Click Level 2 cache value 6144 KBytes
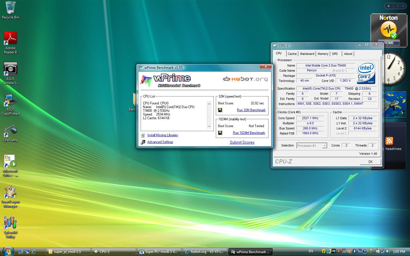The image size is (410, 256). click(362, 128)
